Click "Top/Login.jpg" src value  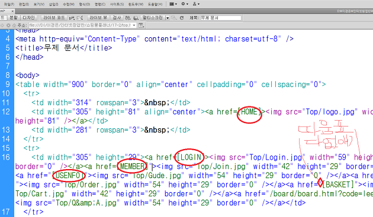coord(275,157)
